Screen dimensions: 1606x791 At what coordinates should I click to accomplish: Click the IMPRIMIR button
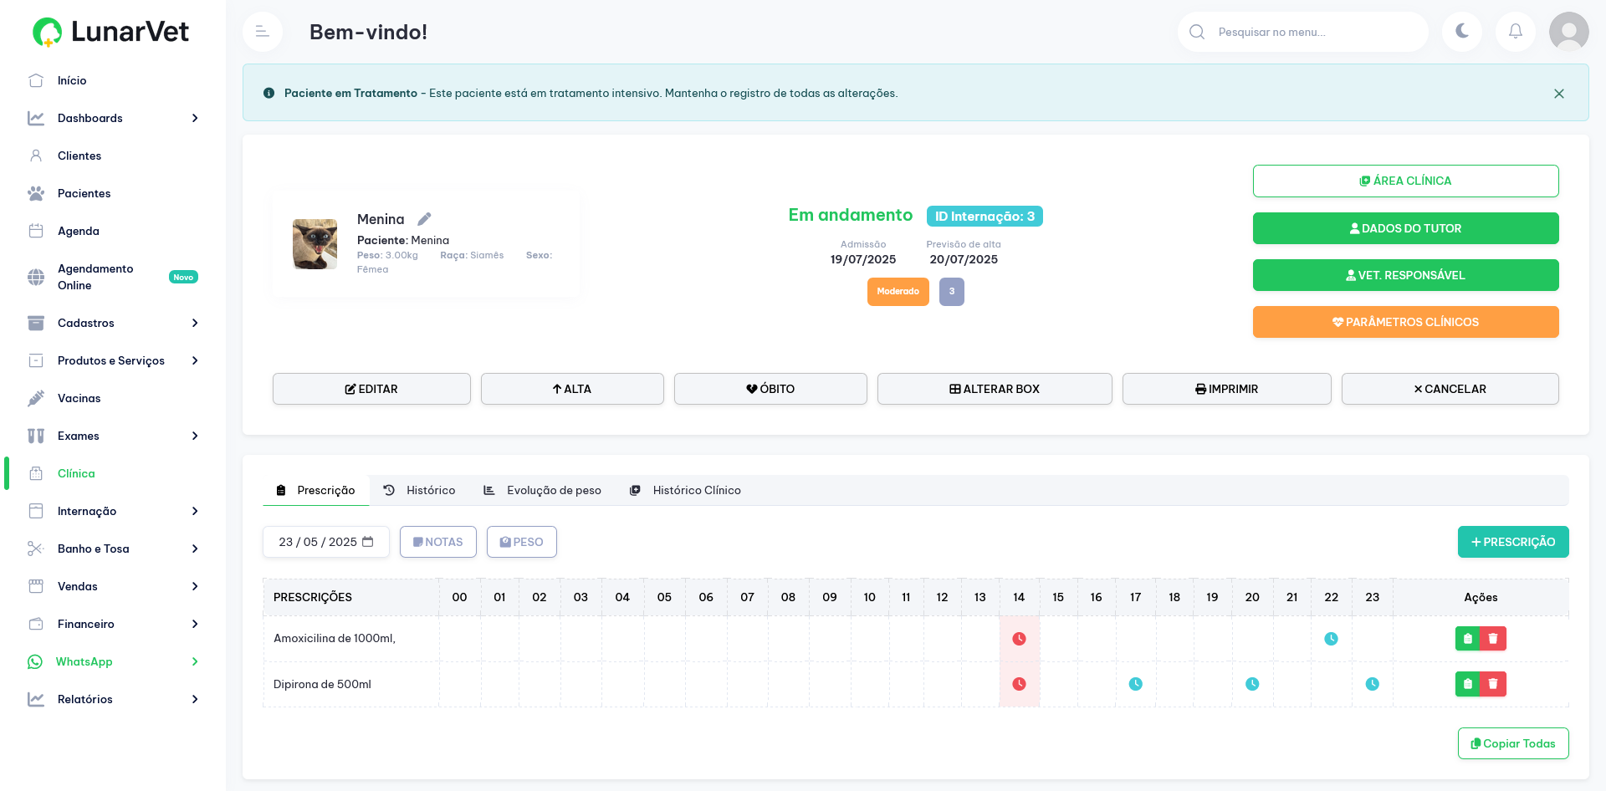pos(1226,389)
